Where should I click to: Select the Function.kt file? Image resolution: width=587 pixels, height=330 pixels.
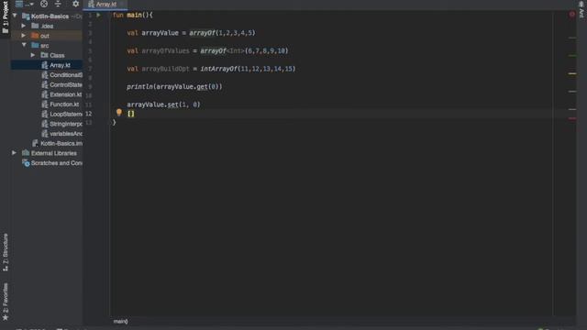(64, 104)
